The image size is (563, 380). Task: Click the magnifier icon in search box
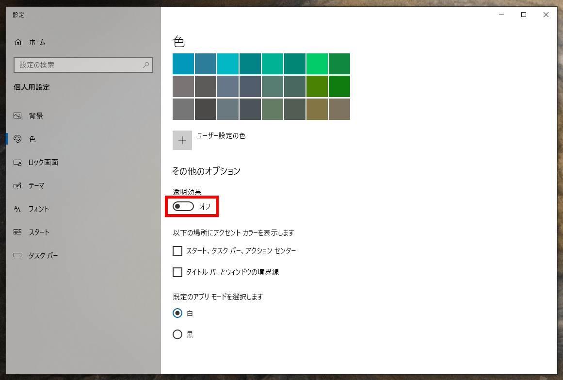click(x=146, y=65)
